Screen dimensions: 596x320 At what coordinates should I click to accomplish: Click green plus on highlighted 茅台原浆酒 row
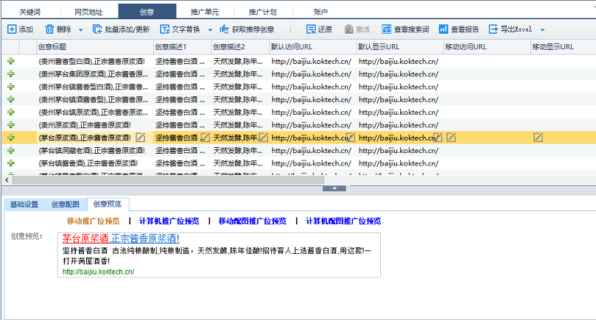11,138
